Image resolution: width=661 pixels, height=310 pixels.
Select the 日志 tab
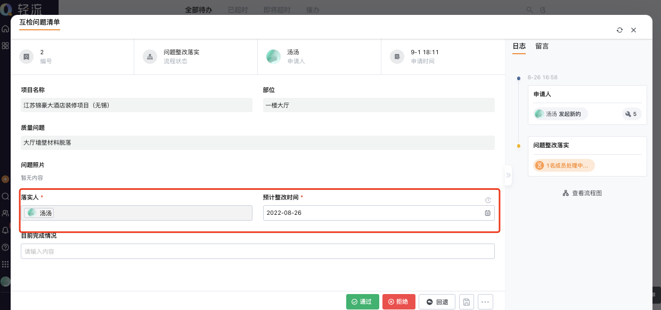click(519, 46)
